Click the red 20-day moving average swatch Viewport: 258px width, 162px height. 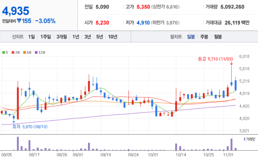click(x=13, y=52)
